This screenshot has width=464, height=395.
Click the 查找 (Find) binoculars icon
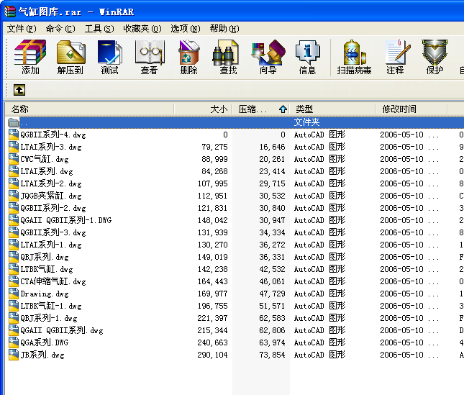228,57
